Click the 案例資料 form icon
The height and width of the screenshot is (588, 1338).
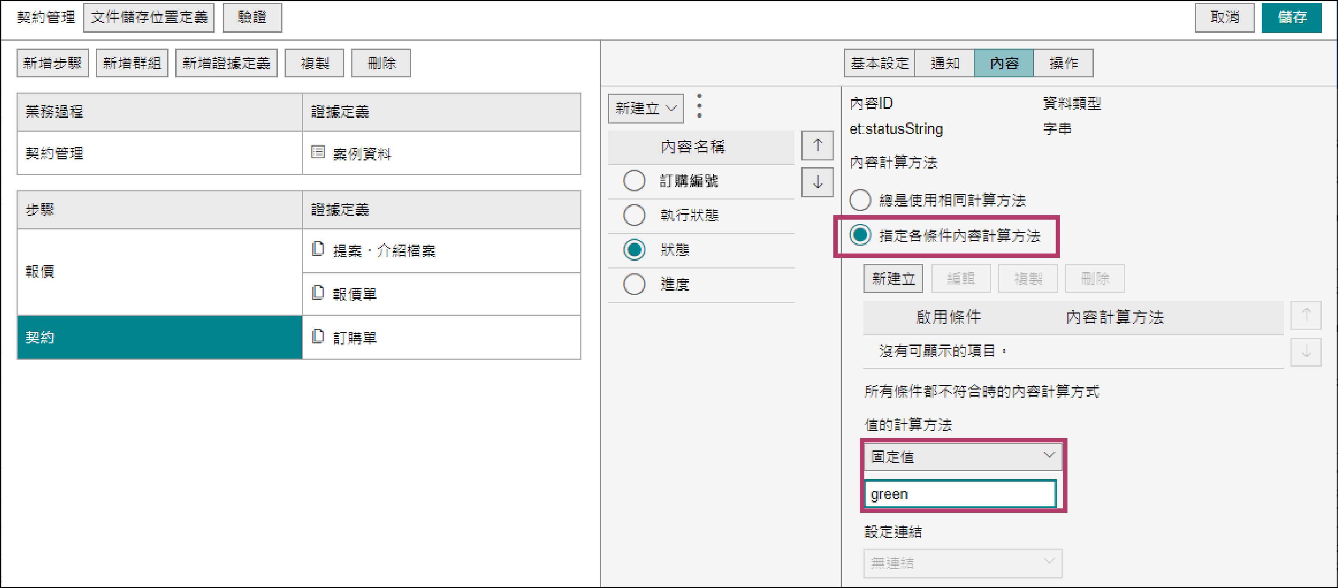pos(318,152)
